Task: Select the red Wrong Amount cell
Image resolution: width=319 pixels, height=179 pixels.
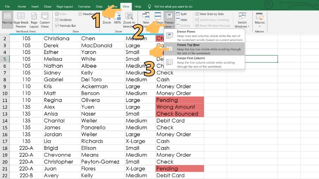Action: tap(179, 107)
